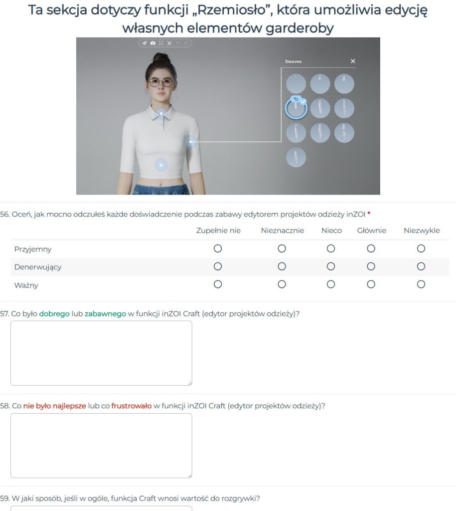The width and height of the screenshot is (456, 511).
Task: Select 'Nieznacznie' for Przyjemny
Action: click(x=282, y=249)
